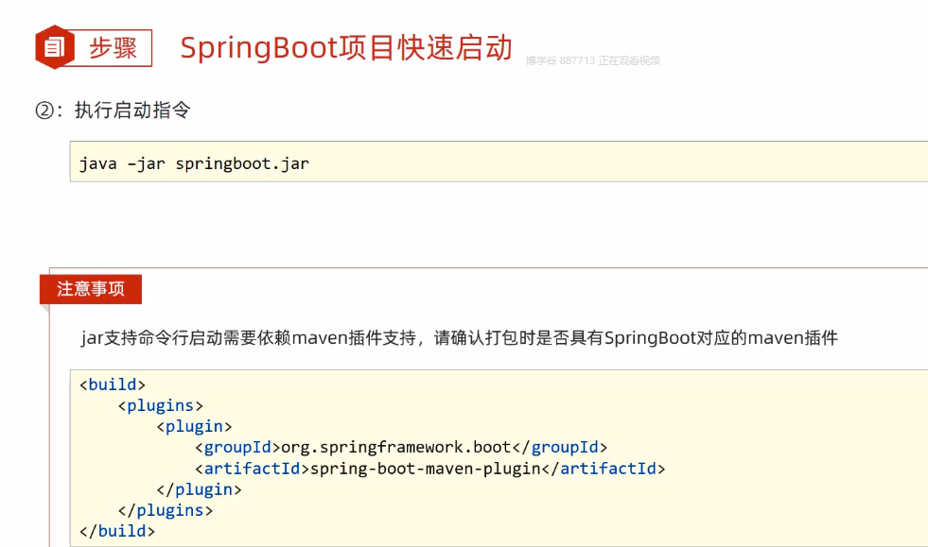Click the red 注意事项 tag
Viewport: 928px width, 547px height.
pos(91,289)
